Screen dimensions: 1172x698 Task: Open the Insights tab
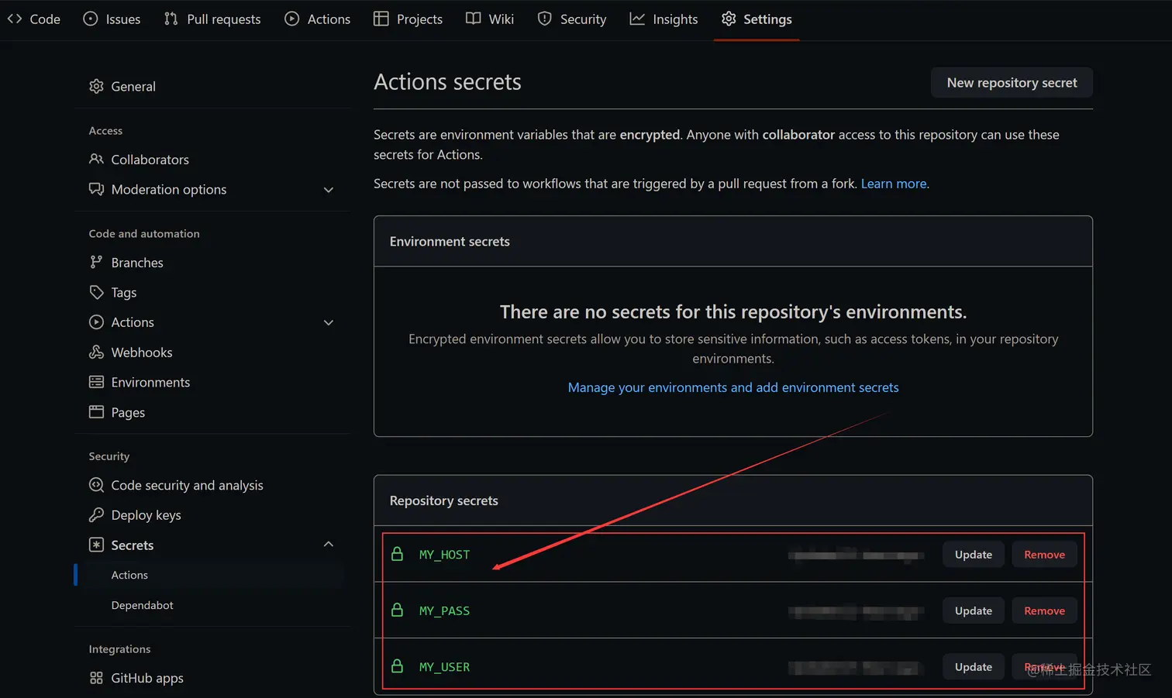click(x=664, y=19)
